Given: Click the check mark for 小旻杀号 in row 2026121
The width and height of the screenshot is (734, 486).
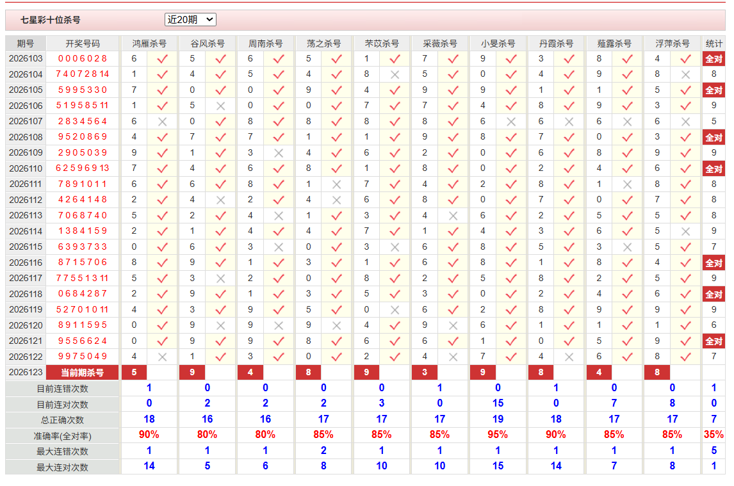Looking at the screenshot, I should coord(511,341).
